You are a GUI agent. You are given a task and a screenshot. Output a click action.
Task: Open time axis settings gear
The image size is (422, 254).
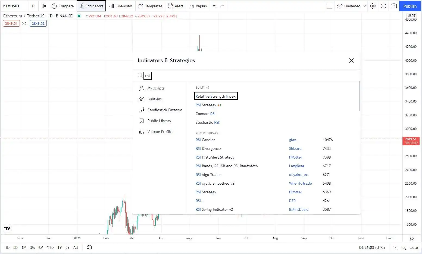pos(412,238)
